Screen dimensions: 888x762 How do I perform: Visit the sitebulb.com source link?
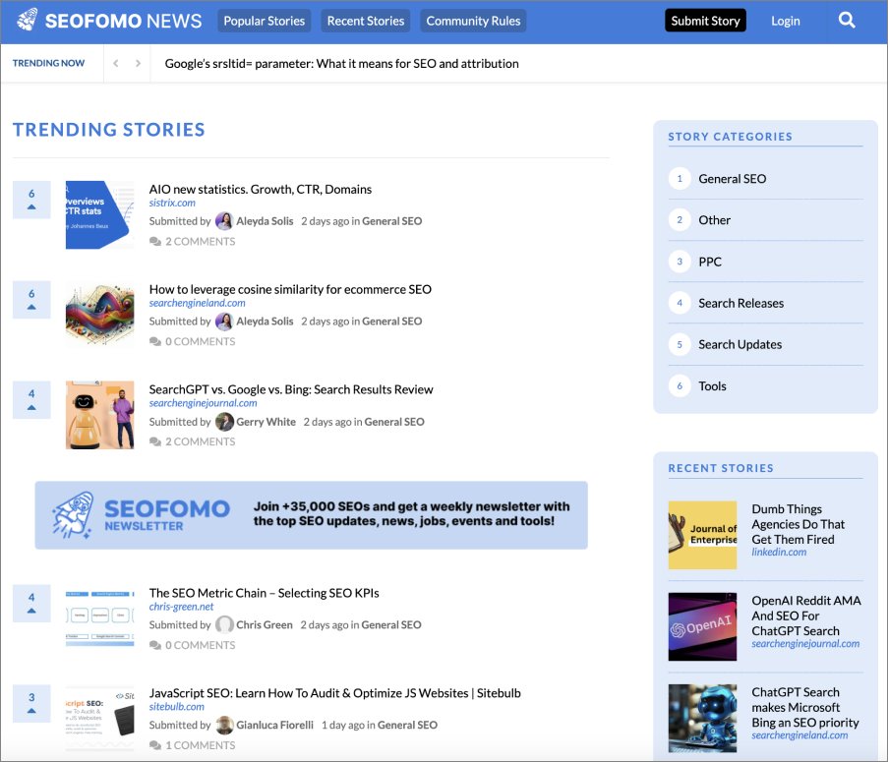click(x=177, y=707)
